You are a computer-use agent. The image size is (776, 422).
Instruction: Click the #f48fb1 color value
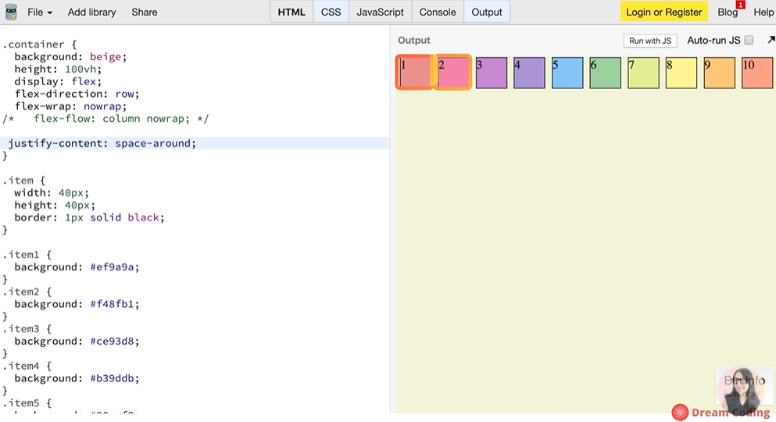[x=112, y=304]
